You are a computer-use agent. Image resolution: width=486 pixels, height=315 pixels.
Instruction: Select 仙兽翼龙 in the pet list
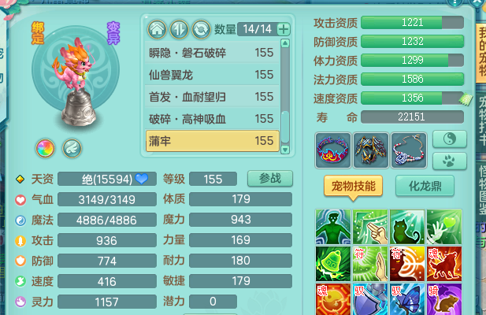213,75
